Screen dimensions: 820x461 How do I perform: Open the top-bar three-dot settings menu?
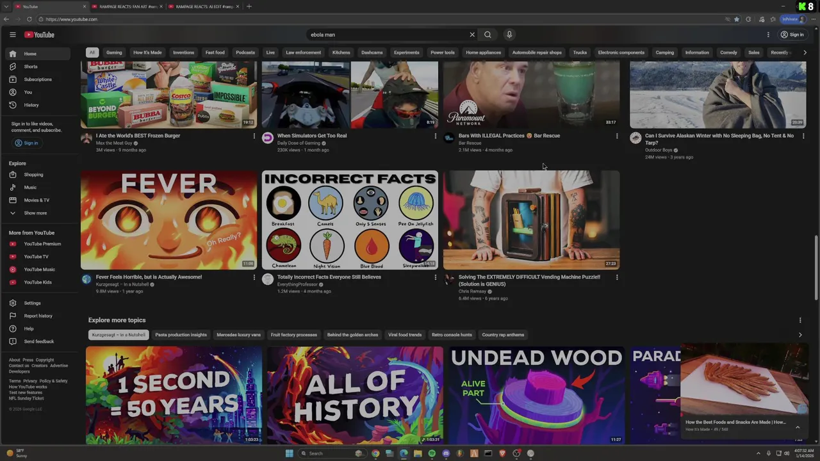tap(768, 35)
